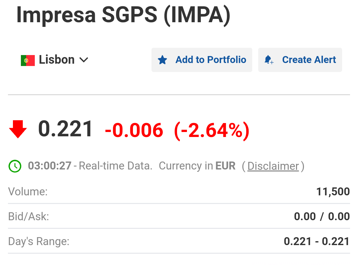Viewport: 358px width, 265px height.
Task: Click the Day's Range label
Action: [x=39, y=241]
